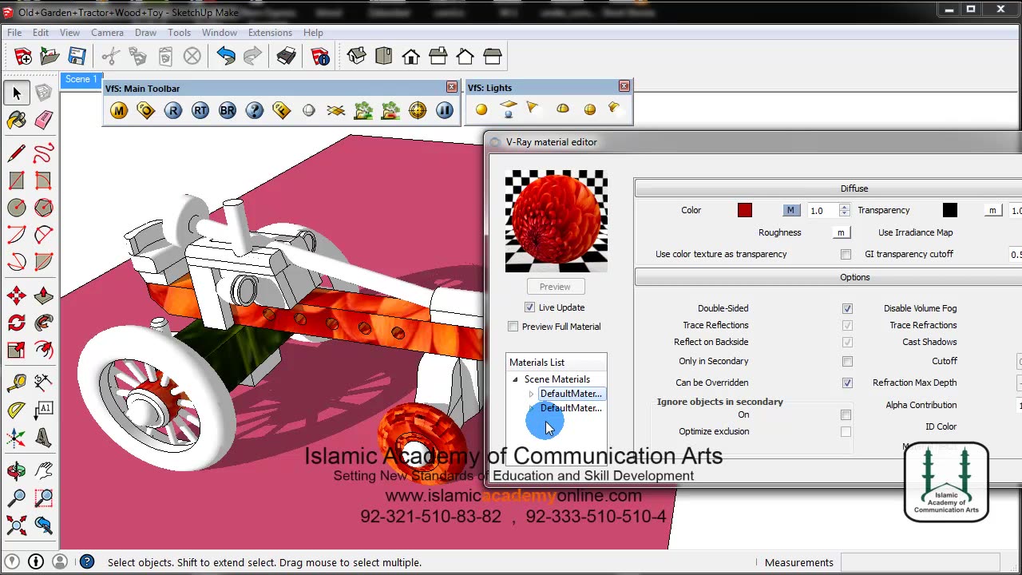Enable the Only in Secondary checkbox
Image resolution: width=1022 pixels, height=575 pixels.
(x=847, y=362)
